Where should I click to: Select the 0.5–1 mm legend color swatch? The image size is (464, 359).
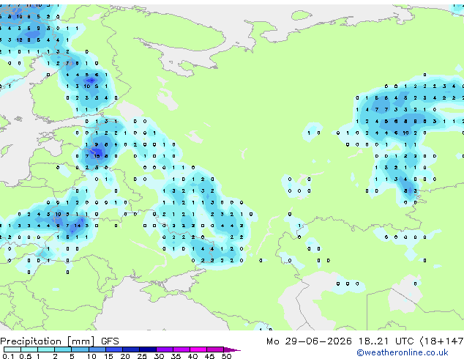tap(29, 349)
